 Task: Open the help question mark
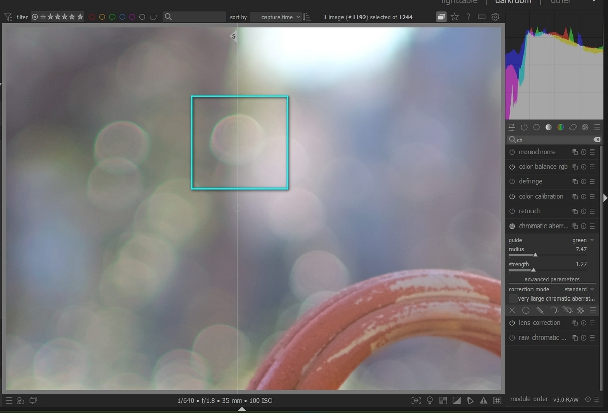click(468, 17)
